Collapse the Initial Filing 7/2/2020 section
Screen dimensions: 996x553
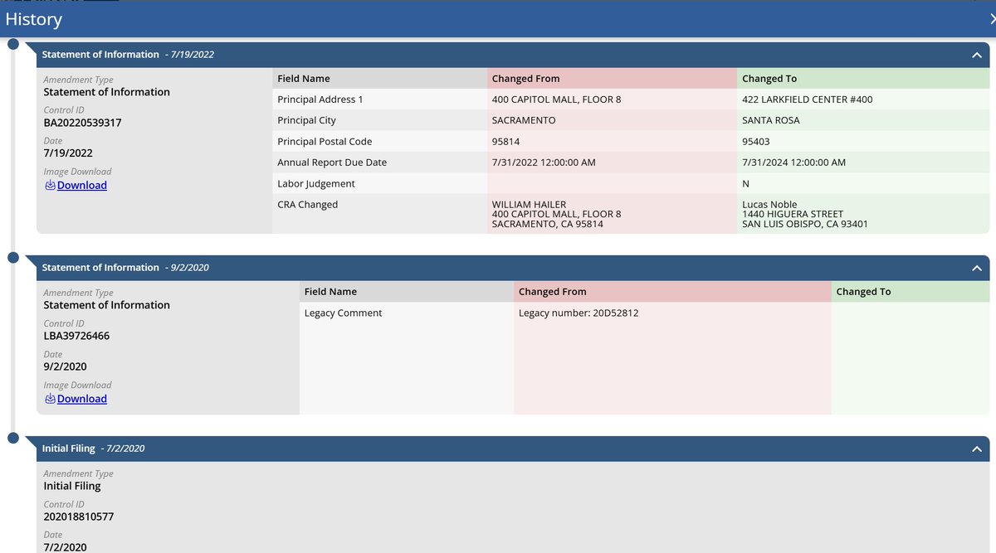point(976,449)
